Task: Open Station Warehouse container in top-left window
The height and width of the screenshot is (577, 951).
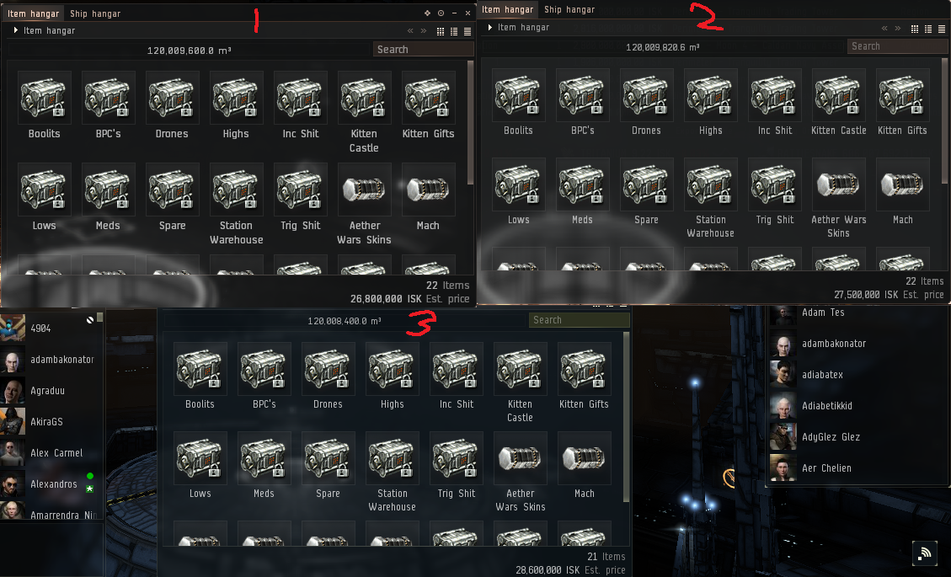Action: [236, 190]
